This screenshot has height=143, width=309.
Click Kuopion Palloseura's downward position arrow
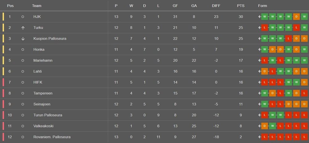pyautogui.click(x=23, y=39)
